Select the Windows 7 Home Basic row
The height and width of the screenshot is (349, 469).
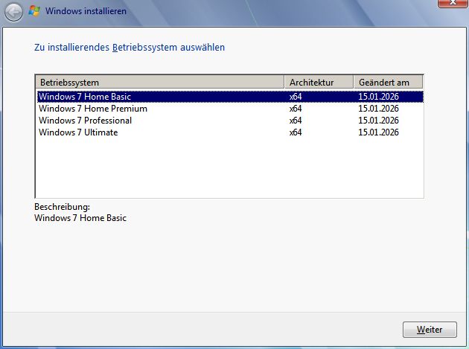tap(230, 97)
